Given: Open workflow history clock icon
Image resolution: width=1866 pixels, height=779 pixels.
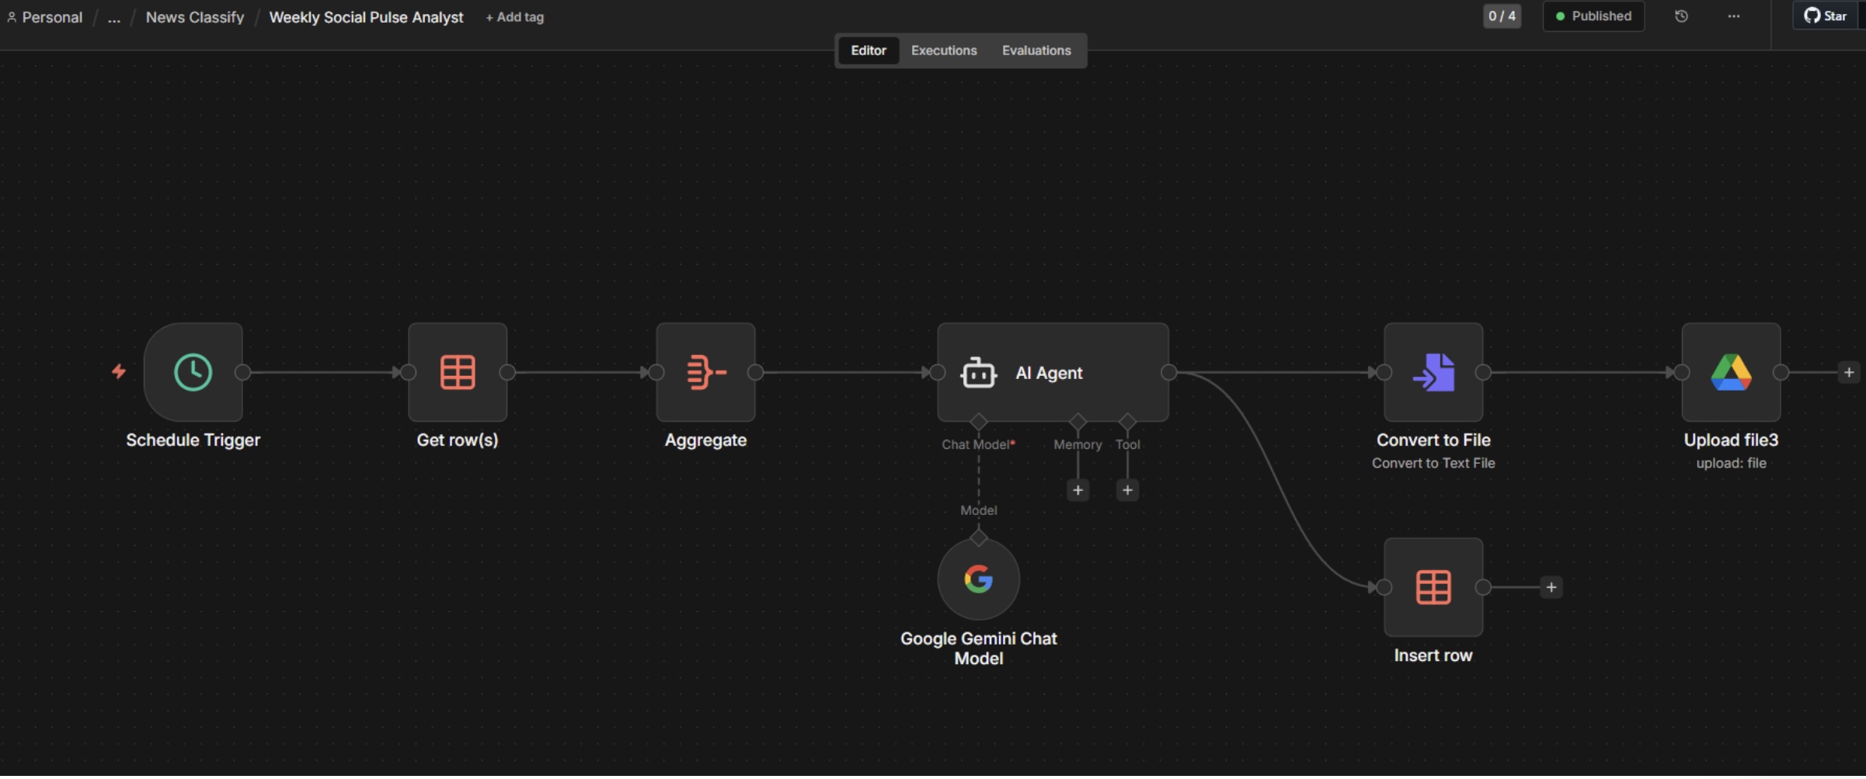Looking at the screenshot, I should (1681, 16).
